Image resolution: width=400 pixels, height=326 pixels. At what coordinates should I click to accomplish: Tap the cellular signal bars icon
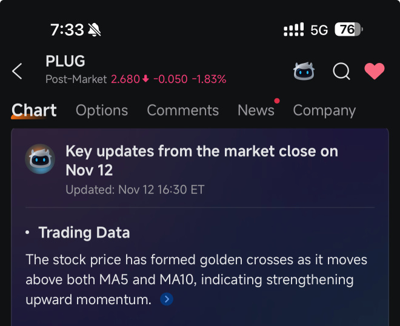tap(294, 30)
